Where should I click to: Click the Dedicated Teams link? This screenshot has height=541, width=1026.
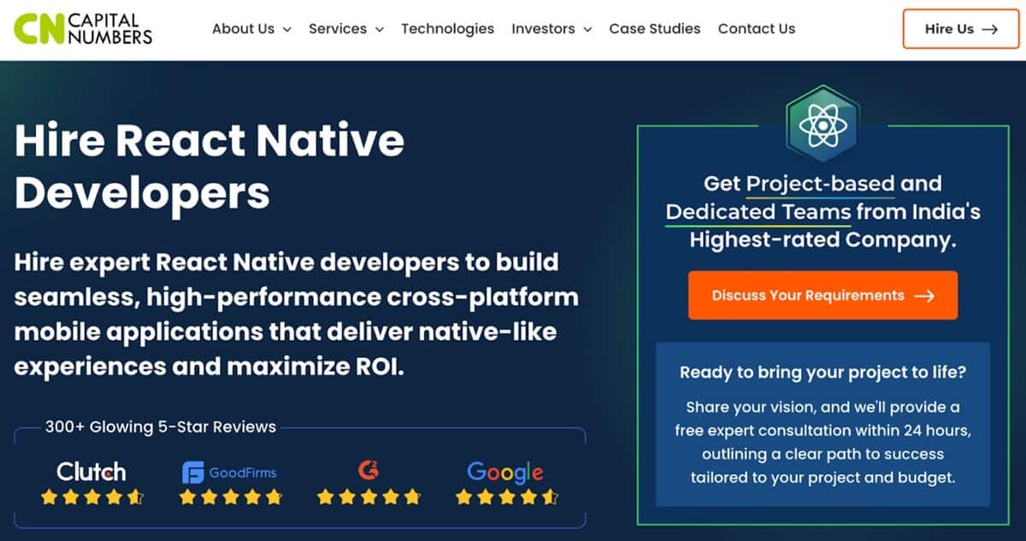tap(758, 211)
